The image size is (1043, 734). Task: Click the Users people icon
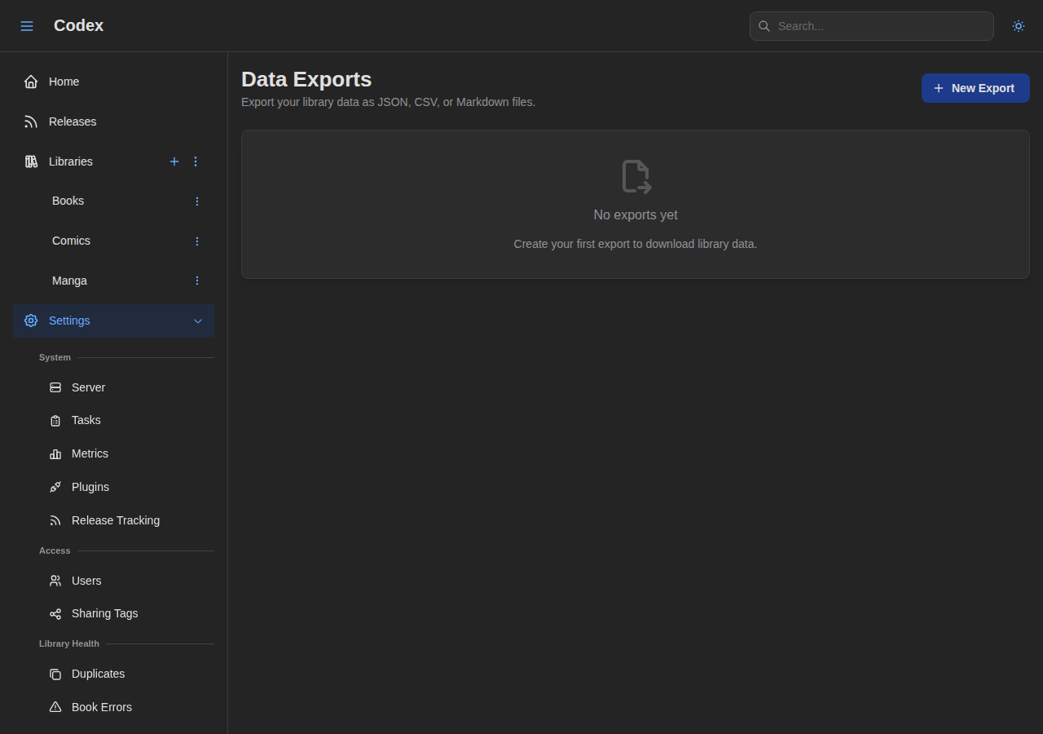pyautogui.click(x=55, y=581)
